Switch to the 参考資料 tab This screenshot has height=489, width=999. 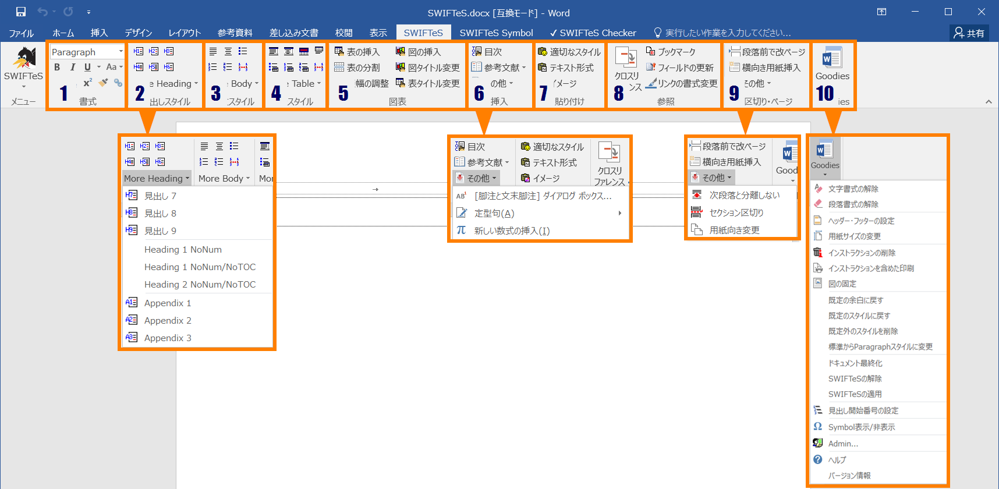235,33
